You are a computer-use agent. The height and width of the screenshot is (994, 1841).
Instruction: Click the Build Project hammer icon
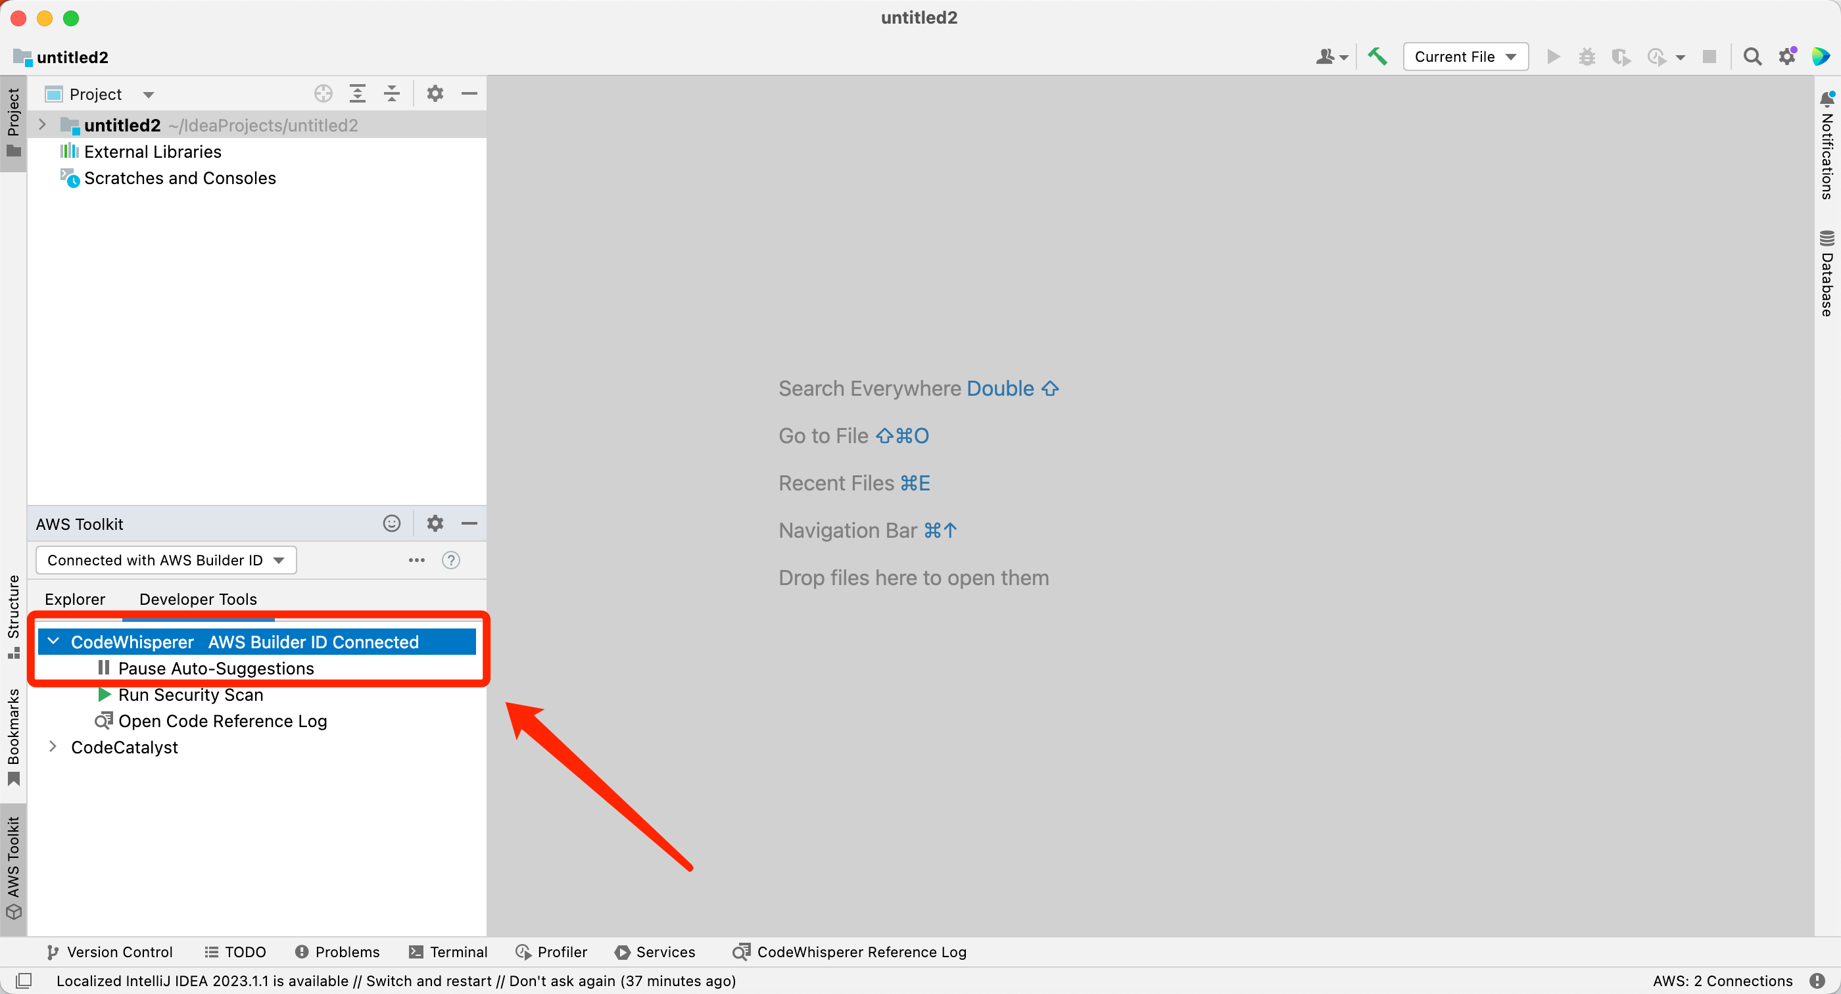[x=1377, y=57]
